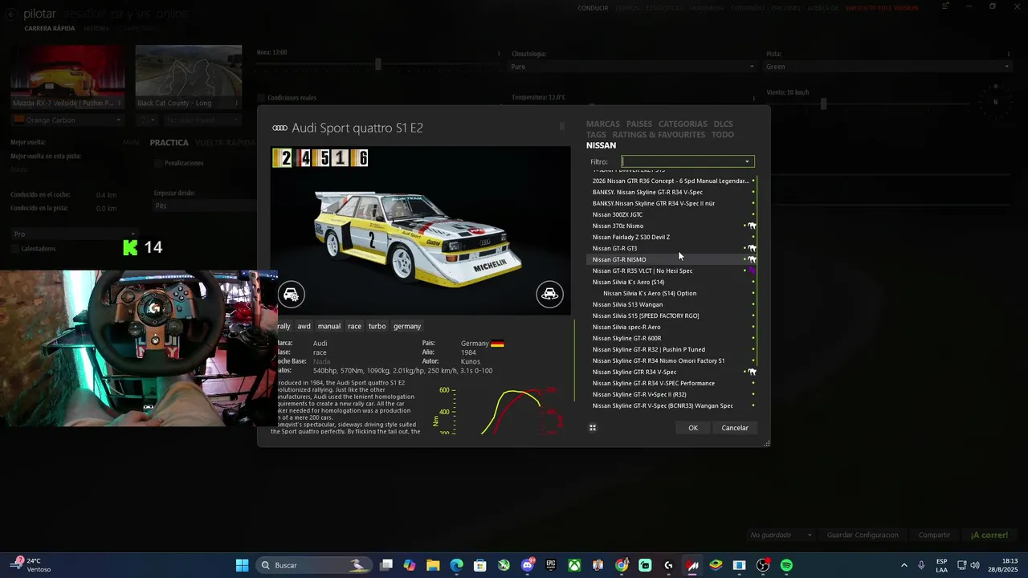Switch to DLCS tab
The width and height of the screenshot is (1028, 578).
pyautogui.click(x=724, y=124)
